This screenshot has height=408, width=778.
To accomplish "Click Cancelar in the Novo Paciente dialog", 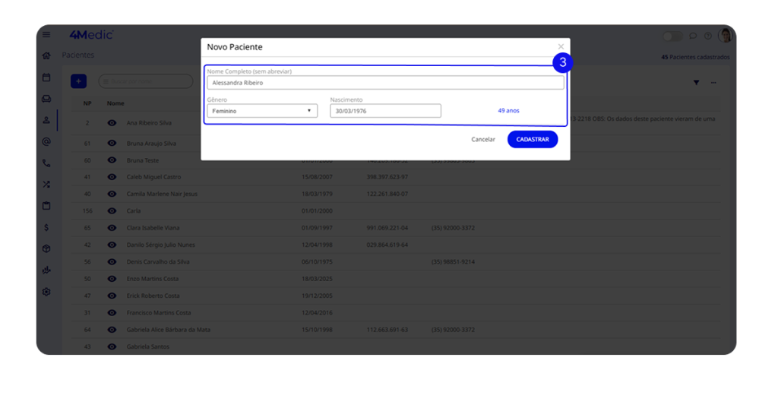I will (x=483, y=140).
